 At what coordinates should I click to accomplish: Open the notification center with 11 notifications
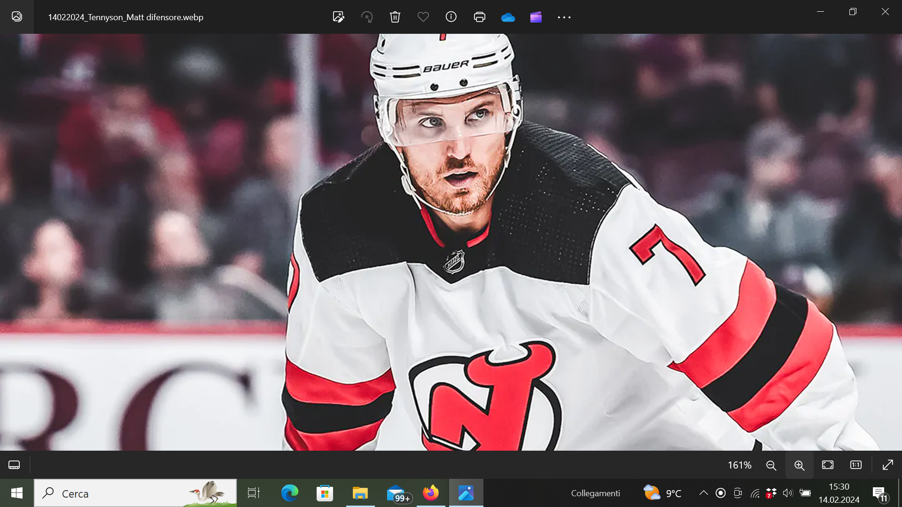tap(880, 494)
